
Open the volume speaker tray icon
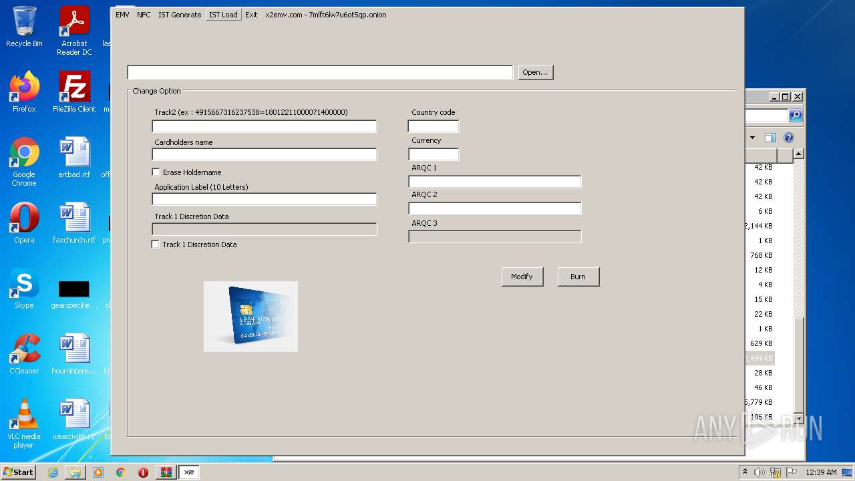pyautogui.click(x=759, y=472)
